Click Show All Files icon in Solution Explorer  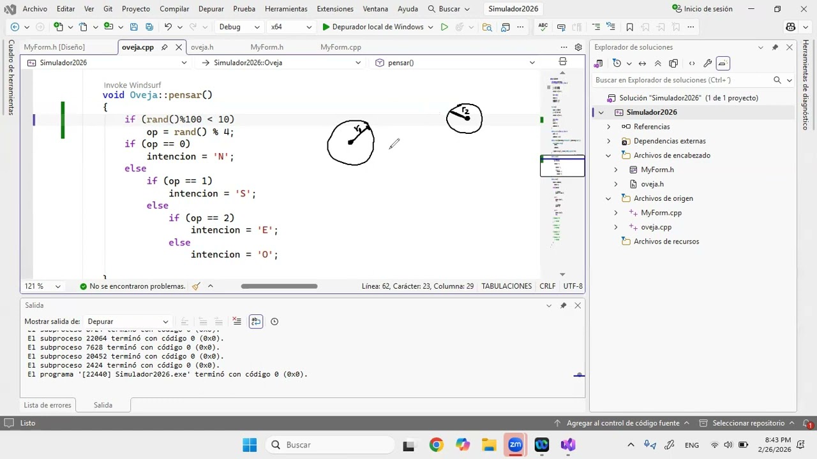(673, 63)
